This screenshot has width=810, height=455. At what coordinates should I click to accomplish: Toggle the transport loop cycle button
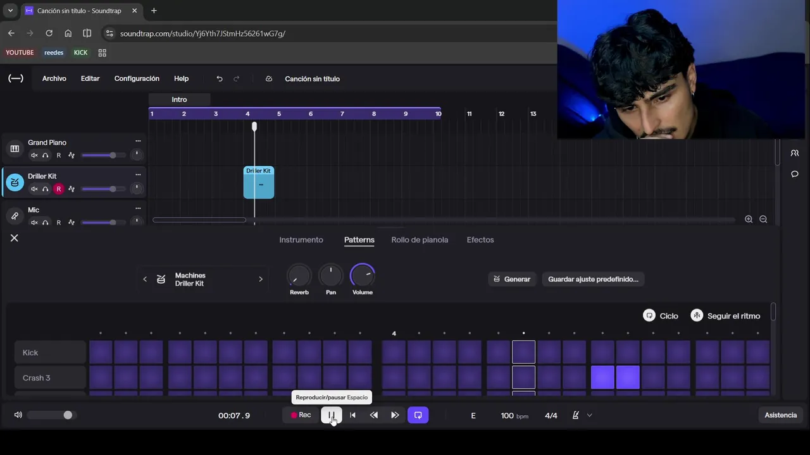pos(418,415)
